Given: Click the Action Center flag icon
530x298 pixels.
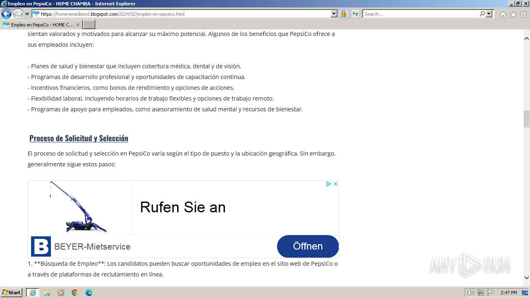Looking at the screenshot, I should coord(490,293).
